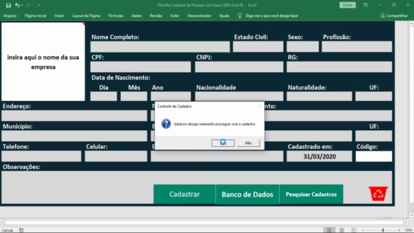Click the macro recording icon in status bar

[x=21, y=230]
